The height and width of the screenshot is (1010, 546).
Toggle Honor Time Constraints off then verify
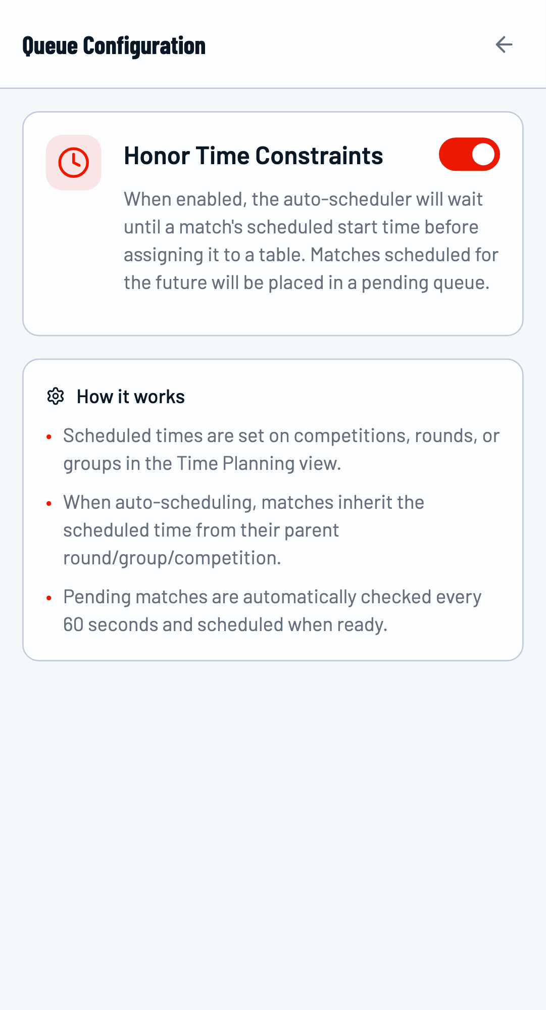tap(470, 154)
